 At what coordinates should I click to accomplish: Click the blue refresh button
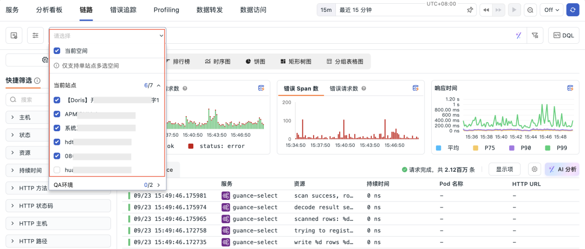pos(573,10)
